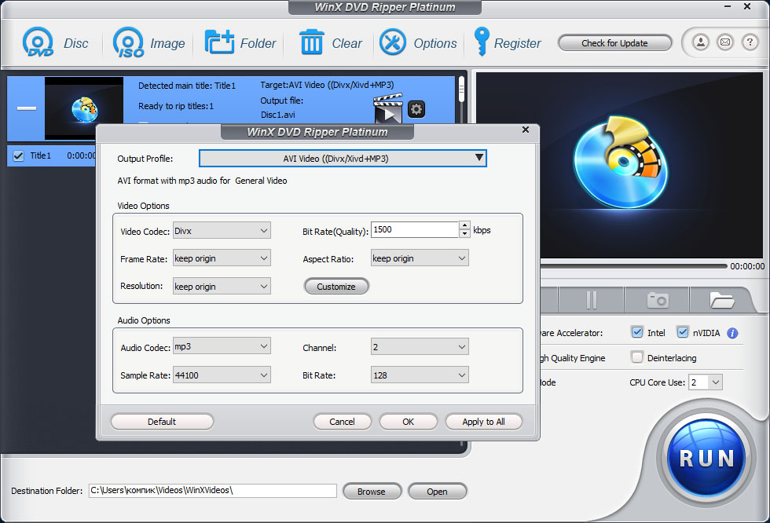Click the Register toolbar label
The image size is (770, 523).
tap(517, 43)
